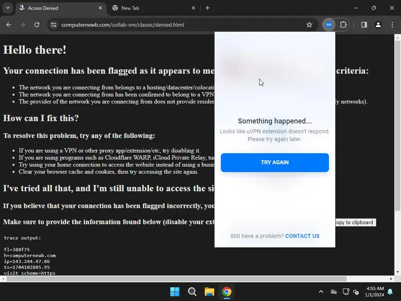
Task: Reload the page
Action: (37, 25)
